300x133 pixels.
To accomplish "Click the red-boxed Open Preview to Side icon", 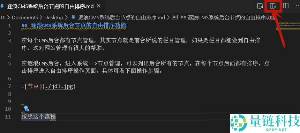I will click(x=273, y=6).
